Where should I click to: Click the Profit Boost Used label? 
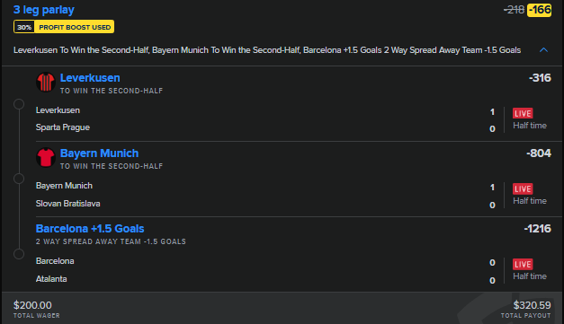coord(75,27)
